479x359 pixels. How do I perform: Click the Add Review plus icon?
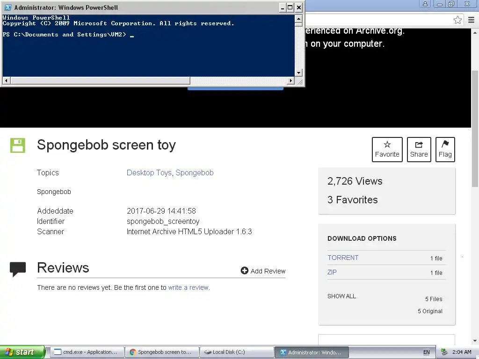coord(244,271)
